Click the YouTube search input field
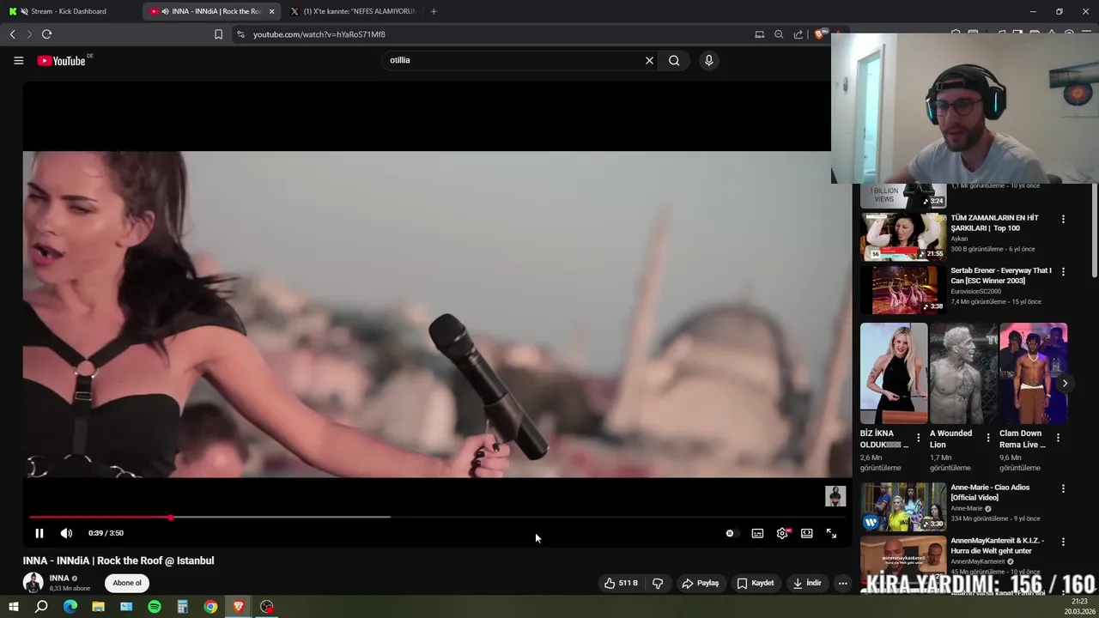Image resolution: width=1099 pixels, height=618 pixels. tap(513, 60)
